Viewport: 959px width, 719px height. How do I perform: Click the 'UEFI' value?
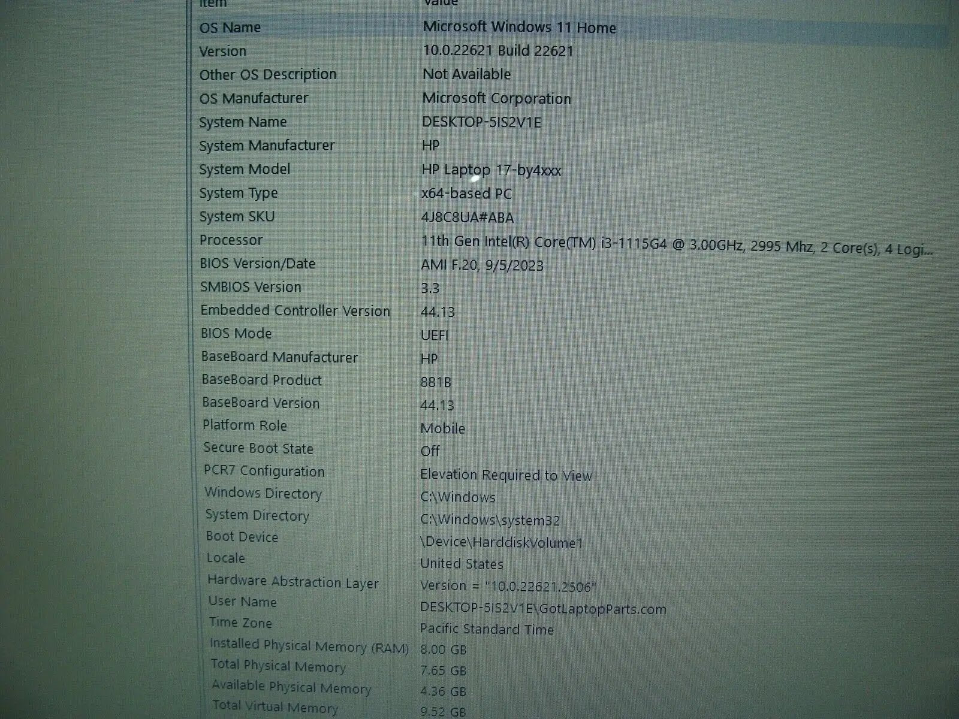pyautogui.click(x=435, y=336)
